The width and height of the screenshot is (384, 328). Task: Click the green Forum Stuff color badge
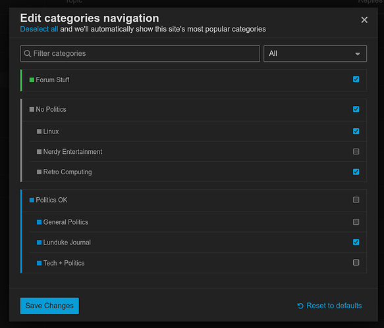[32, 80]
